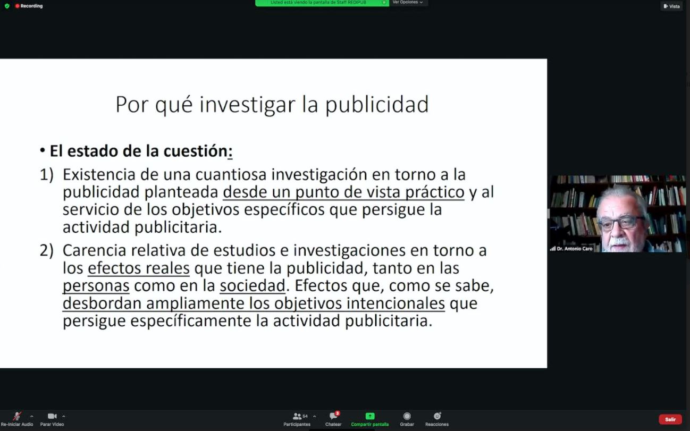
Task: Start recording with the Grabar icon
Action: coord(407,416)
